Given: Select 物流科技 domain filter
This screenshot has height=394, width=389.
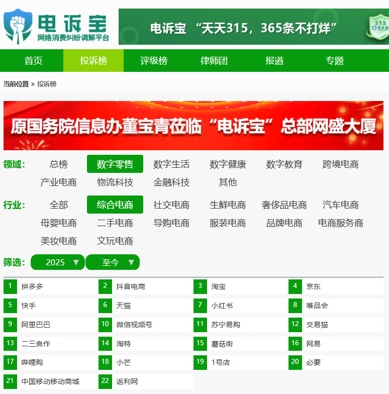Looking at the screenshot, I should [x=115, y=182].
